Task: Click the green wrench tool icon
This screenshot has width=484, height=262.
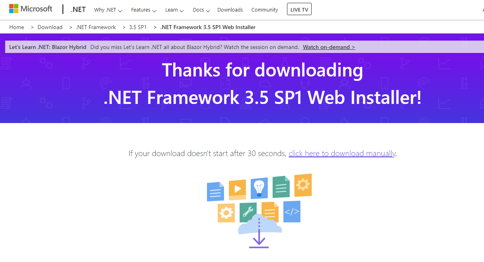Action: pyautogui.click(x=248, y=212)
